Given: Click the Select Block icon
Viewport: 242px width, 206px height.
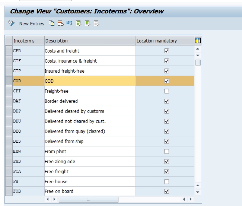Looking at the screenshot, I should (x=87, y=23).
